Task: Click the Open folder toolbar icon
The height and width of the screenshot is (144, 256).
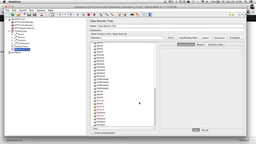Action: (x=18, y=15)
